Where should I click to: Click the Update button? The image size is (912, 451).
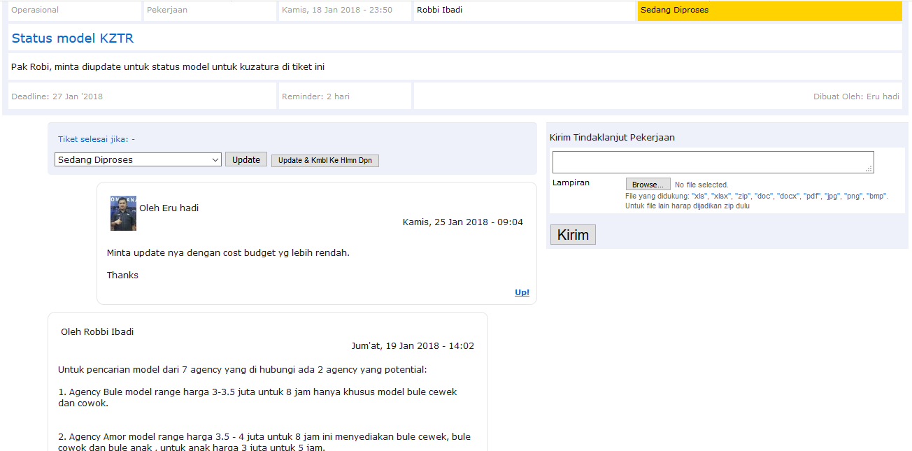(246, 160)
